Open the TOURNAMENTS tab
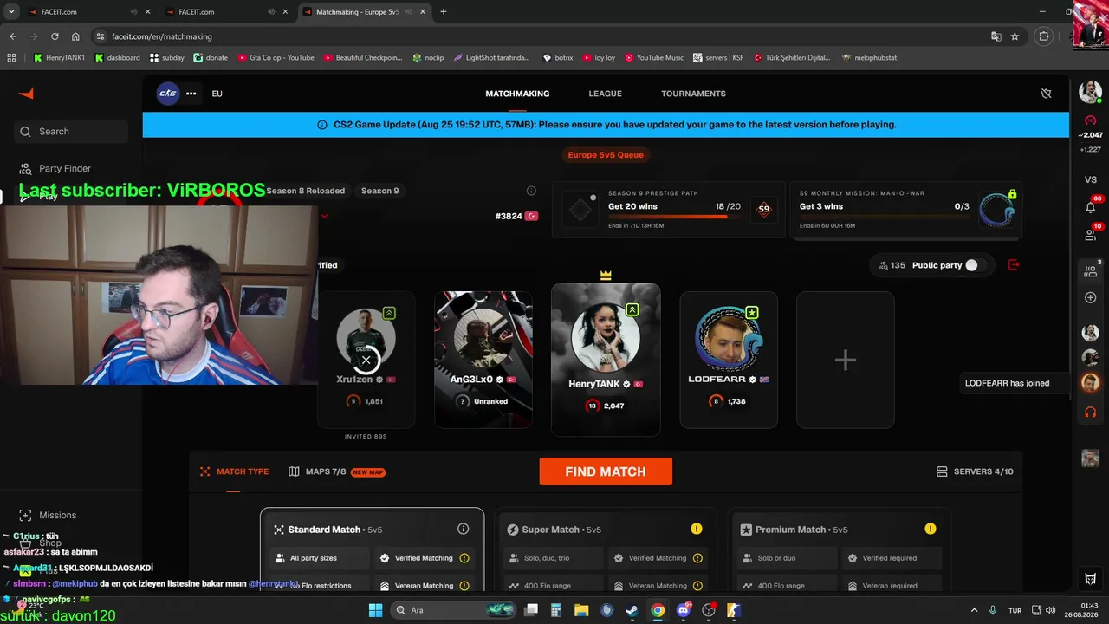Viewport: 1109px width, 624px height. 693,94
